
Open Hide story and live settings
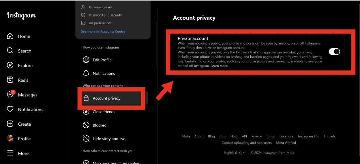[x=109, y=139]
